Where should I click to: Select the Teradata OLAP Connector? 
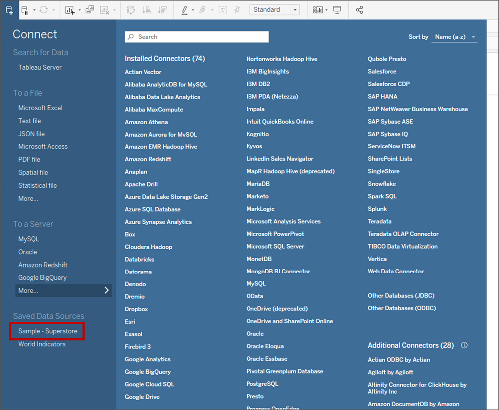(403, 234)
